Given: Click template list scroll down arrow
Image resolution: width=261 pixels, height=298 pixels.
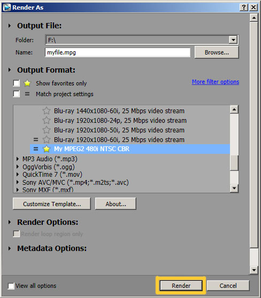Looking at the screenshot, I should coord(234,189).
